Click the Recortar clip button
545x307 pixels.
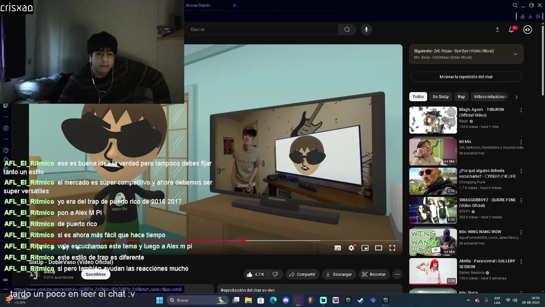(374, 274)
